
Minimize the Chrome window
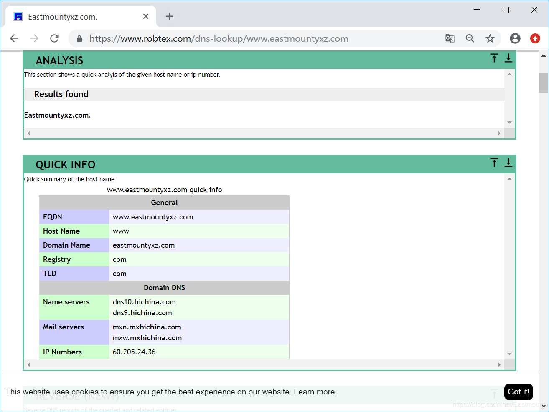pos(477,10)
